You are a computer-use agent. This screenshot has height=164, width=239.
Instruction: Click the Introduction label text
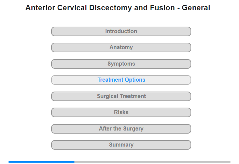[x=121, y=31]
